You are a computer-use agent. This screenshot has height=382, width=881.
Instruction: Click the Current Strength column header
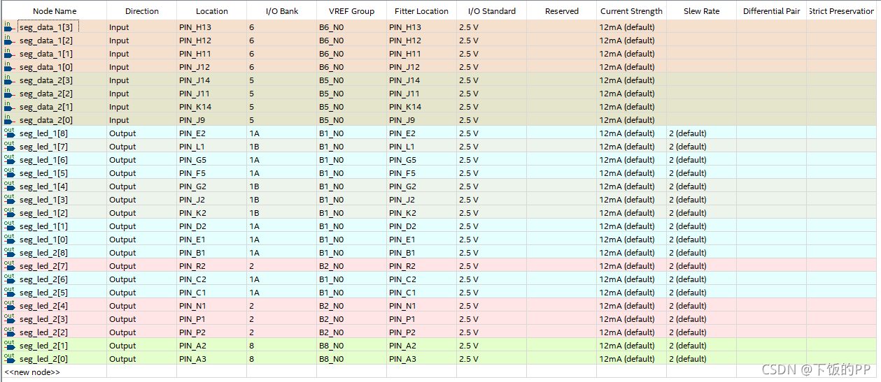631,10
